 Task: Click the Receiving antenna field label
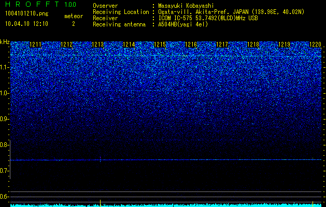point(119,24)
